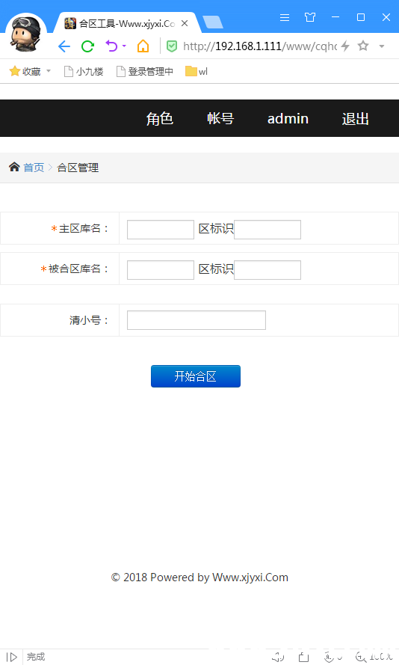Open the wl bookmarks folder
This screenshot has width=399, height=665.
[x=197, y=71]
